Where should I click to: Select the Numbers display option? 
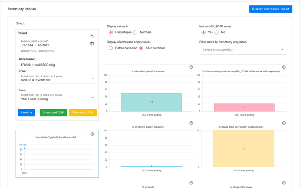[x=135, y=32]
